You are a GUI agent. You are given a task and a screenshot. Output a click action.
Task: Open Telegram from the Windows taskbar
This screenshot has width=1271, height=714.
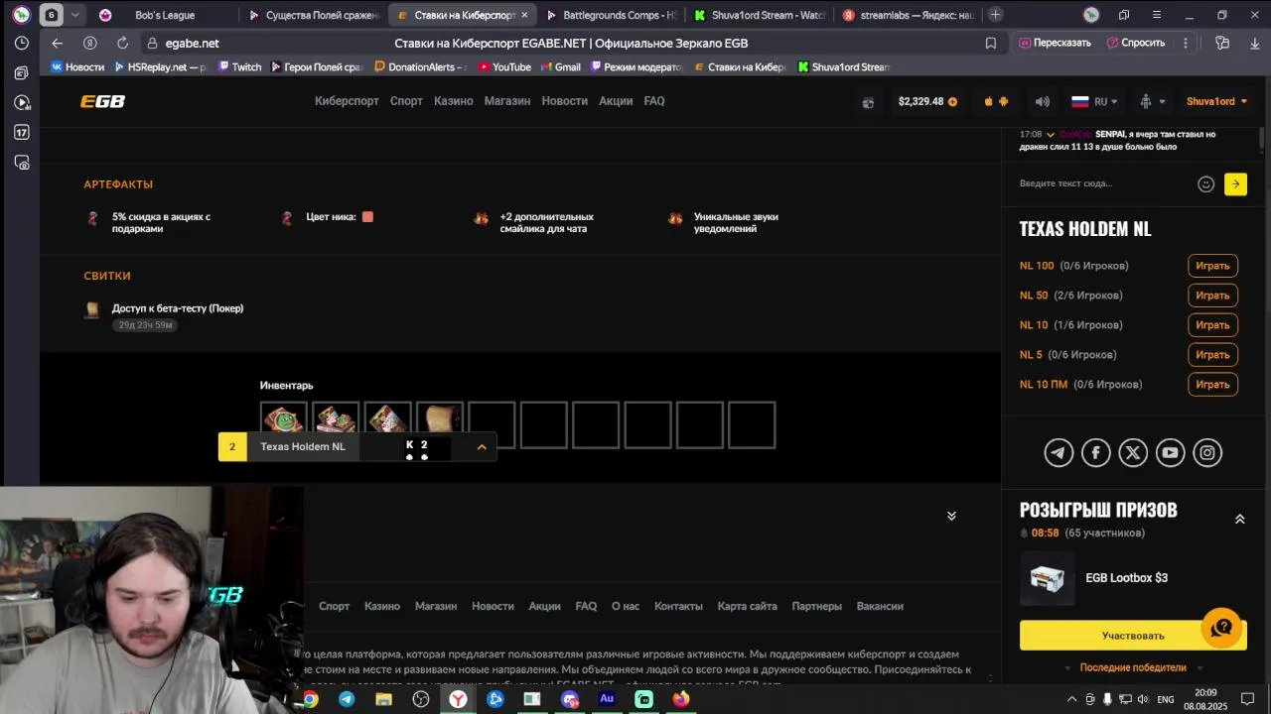[347, 699]
